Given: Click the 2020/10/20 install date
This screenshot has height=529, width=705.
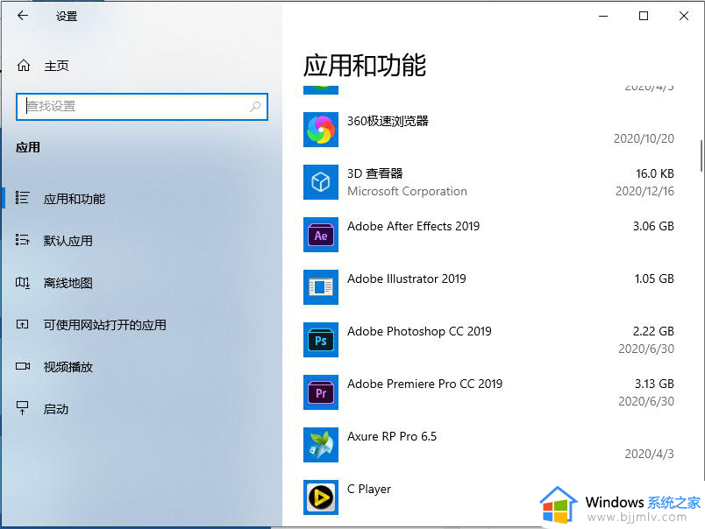Looking at the screenshot, I should coord(644,138).
